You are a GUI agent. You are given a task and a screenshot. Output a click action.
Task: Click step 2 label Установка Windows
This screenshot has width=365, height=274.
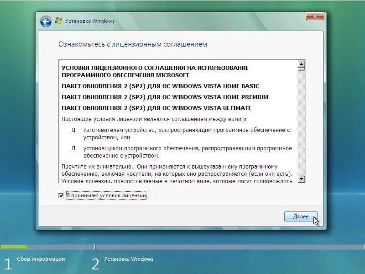[x=129, y=259]
